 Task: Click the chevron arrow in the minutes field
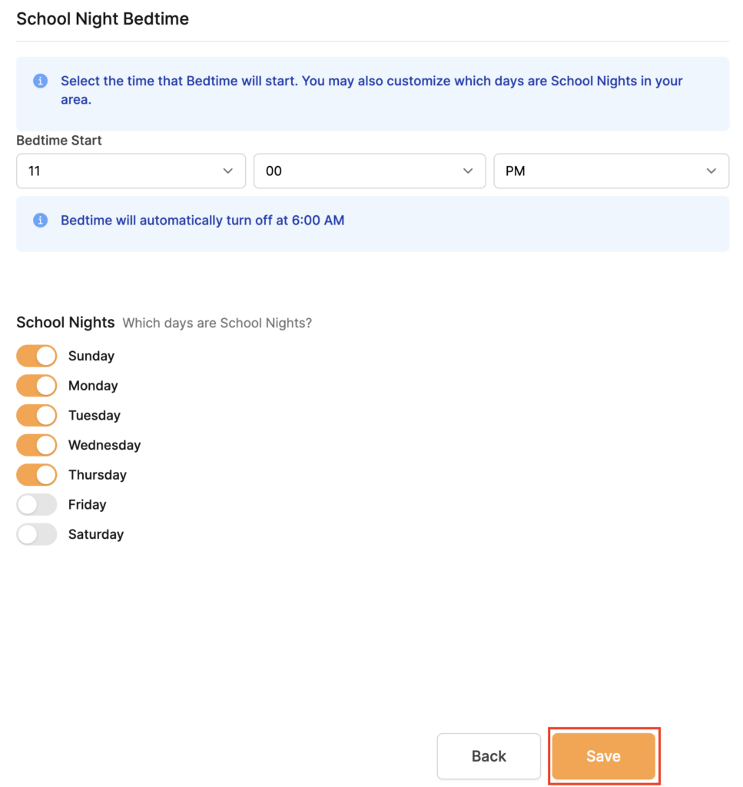pos(468,171)
